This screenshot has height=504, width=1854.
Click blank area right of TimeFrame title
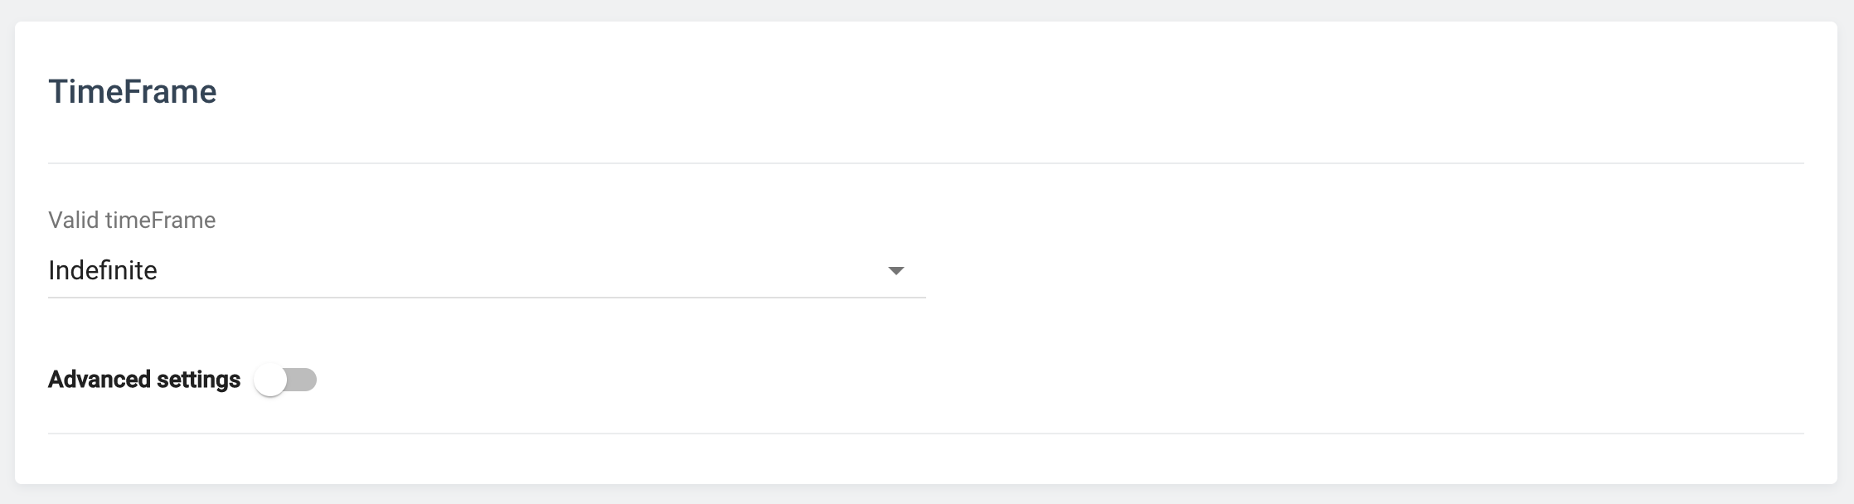pyautogui.click(x=995, y=92)
